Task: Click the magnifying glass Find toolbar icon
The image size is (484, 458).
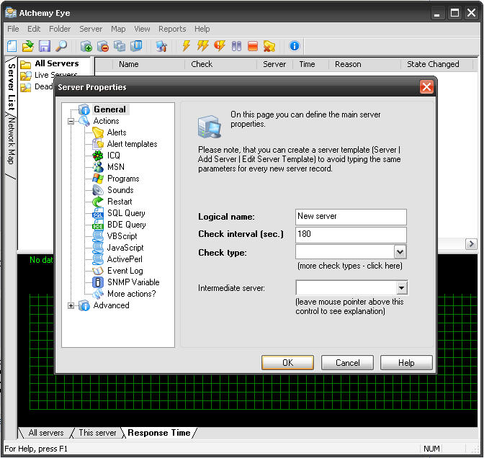Action: pos(61,46)
